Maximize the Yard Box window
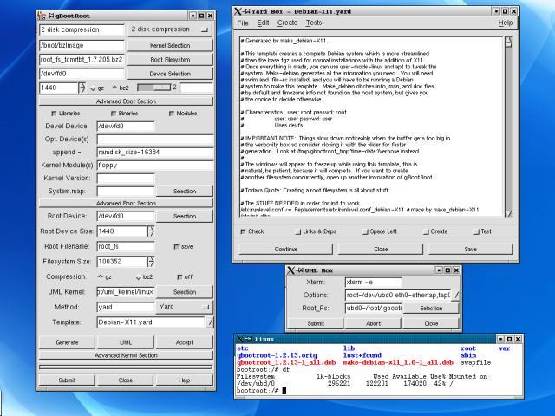Viewport: 555px width, 416px height. [x=505, y=11]
